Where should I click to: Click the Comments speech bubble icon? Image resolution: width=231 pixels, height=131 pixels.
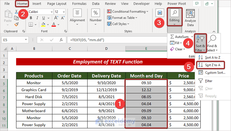click(x=197, y=4)
